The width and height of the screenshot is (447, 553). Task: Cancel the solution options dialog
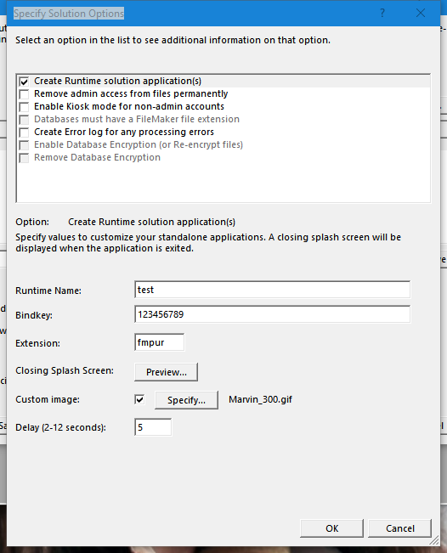(x=399, y=528)
